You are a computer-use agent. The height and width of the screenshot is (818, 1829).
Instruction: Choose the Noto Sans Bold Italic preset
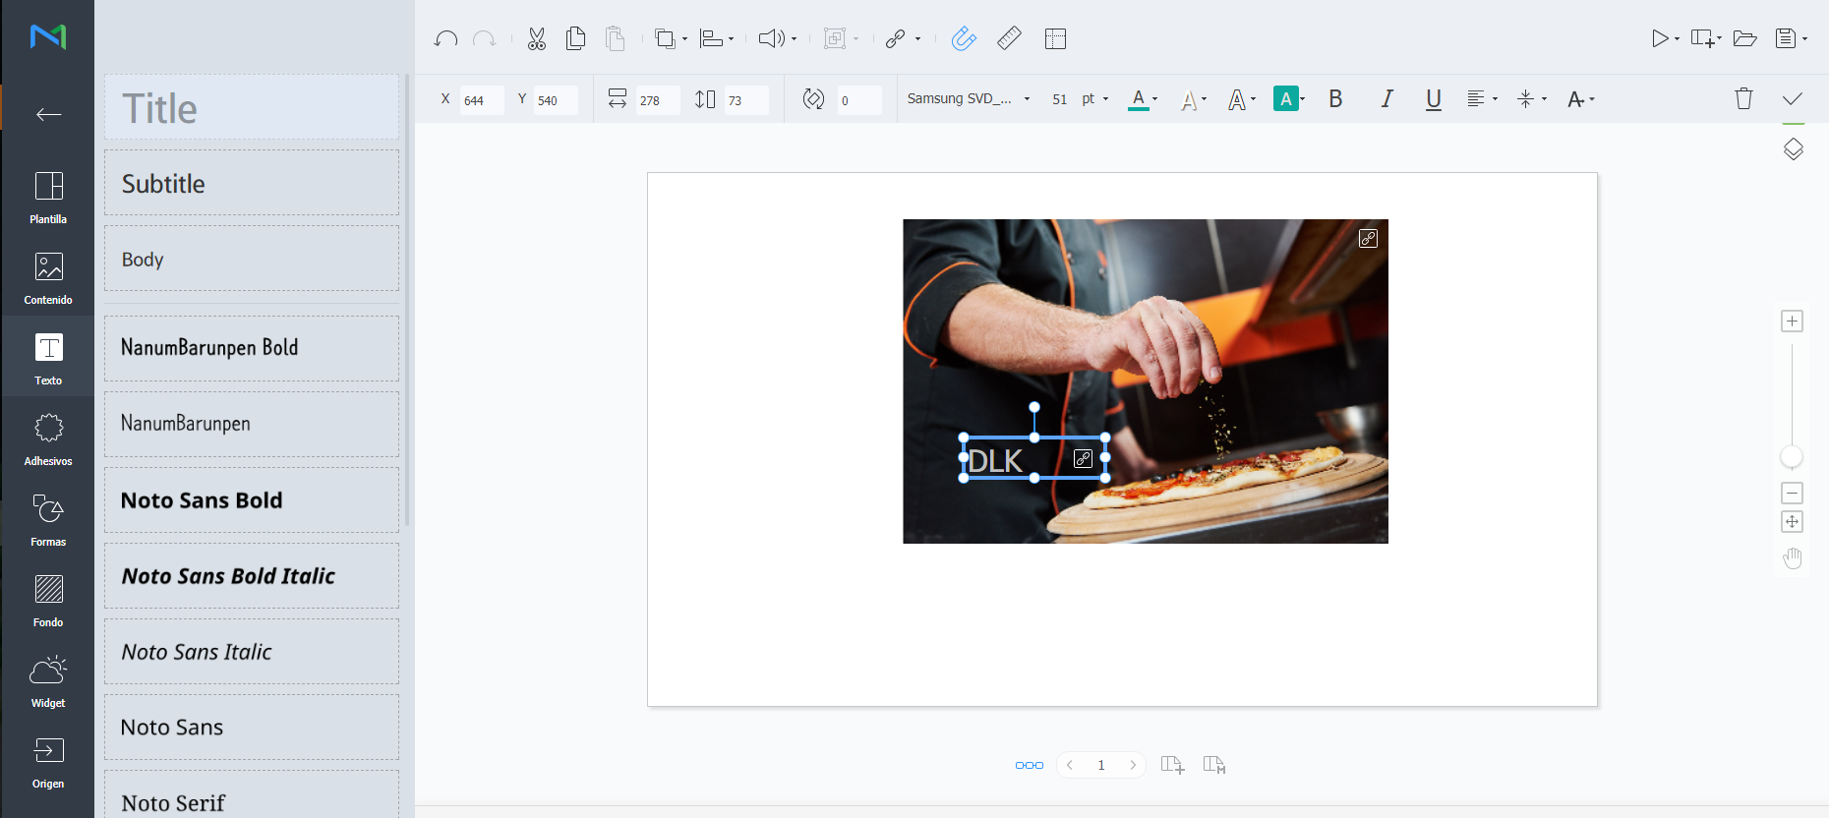tap(252, 576)
